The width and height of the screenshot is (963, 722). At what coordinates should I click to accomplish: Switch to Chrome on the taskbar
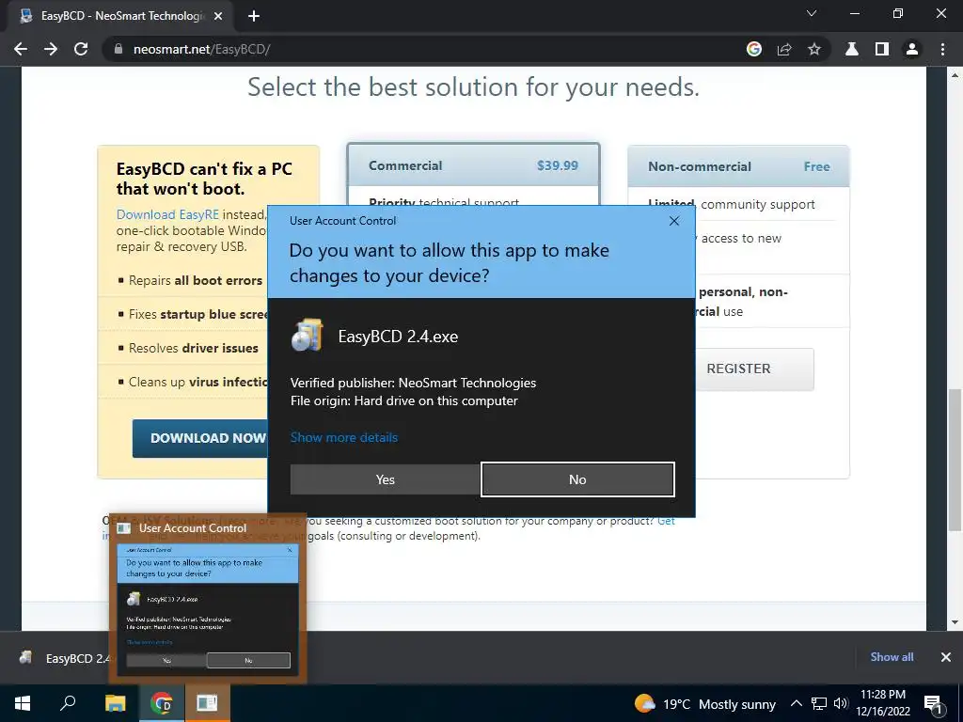(x=161, y=703)
